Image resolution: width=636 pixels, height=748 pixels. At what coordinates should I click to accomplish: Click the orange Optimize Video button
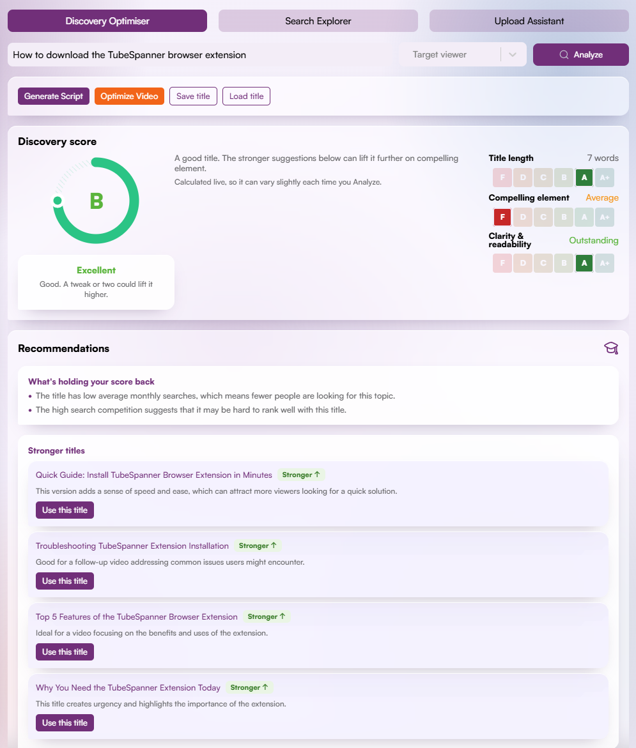pyautogui.click(x=129, y=96)
